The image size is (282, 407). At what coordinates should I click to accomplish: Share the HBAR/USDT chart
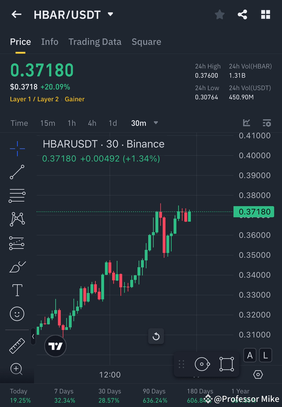pyautogui.click(x=242, y=14)
